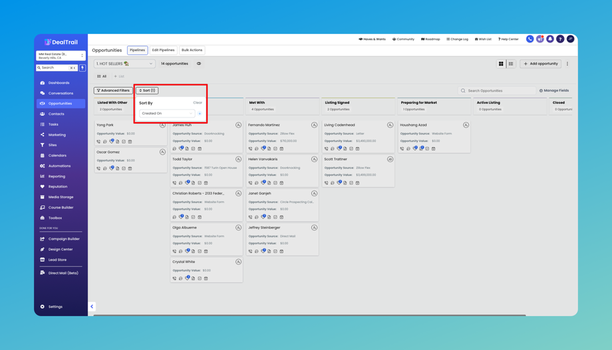
Task: Select the Edit Pipelines tab
Action: coord(163,50)
